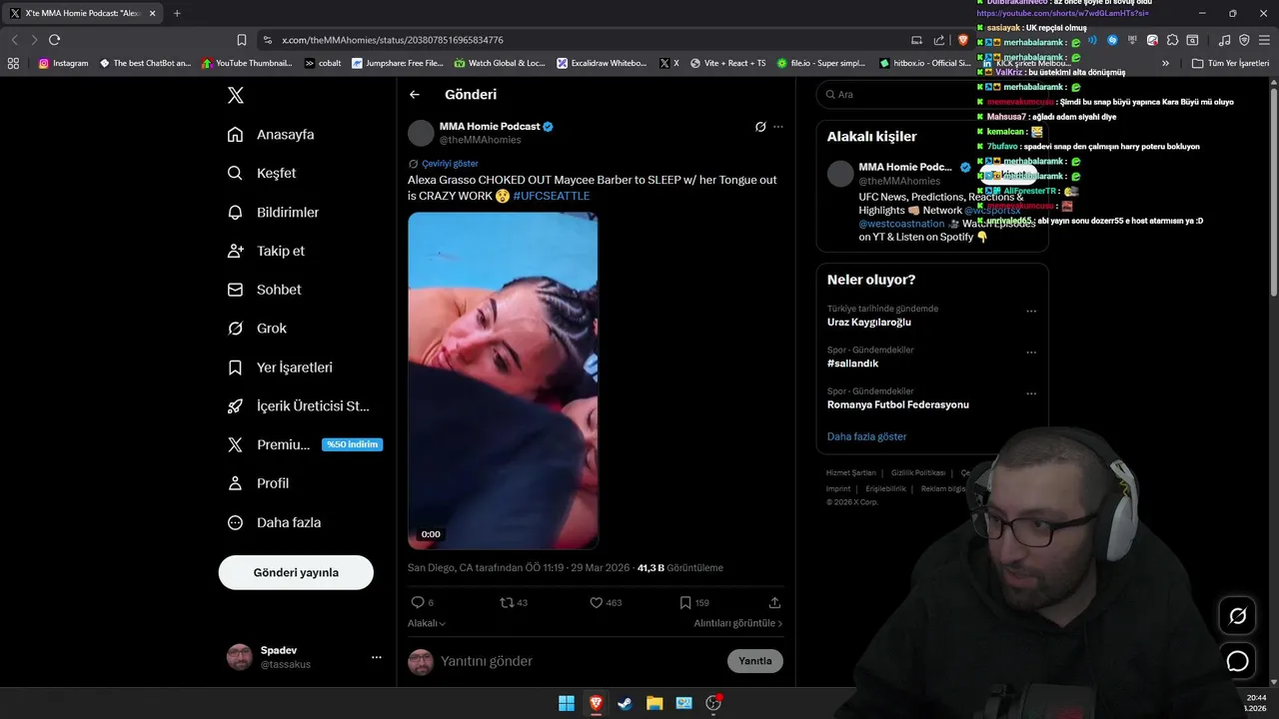Click the bookmark icon by address bar
The width and height of the screenshot is (1279, 719).
242,40
